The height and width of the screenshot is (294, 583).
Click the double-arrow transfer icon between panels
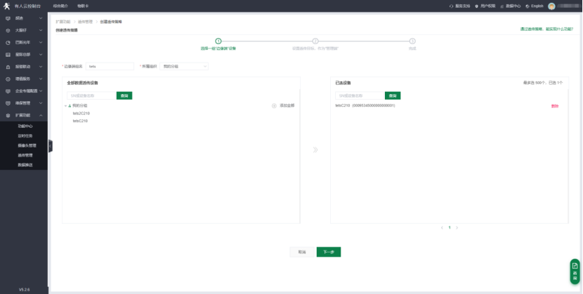[x=315, y=149]
